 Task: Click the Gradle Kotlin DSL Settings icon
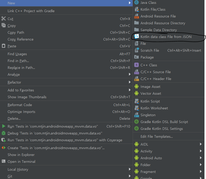[136, 129]
